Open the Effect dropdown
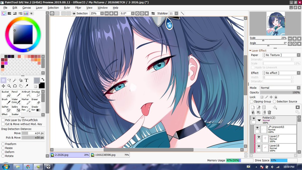Viewport: 302px width, 170px height. click(298, 73)
